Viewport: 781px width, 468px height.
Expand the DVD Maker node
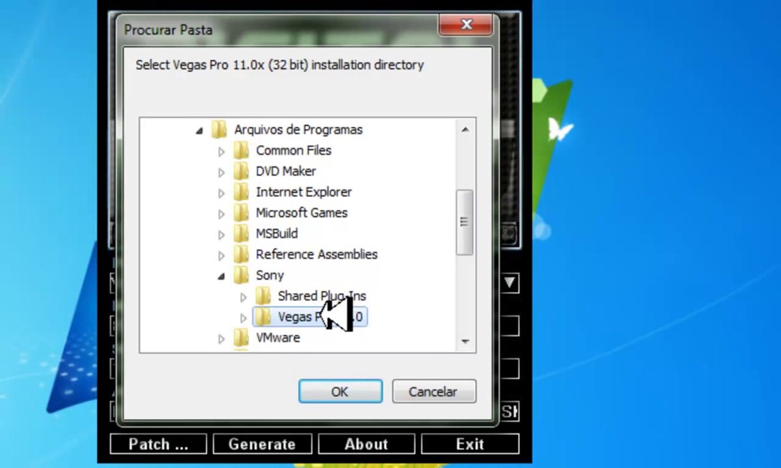click(x=221, y=172)
